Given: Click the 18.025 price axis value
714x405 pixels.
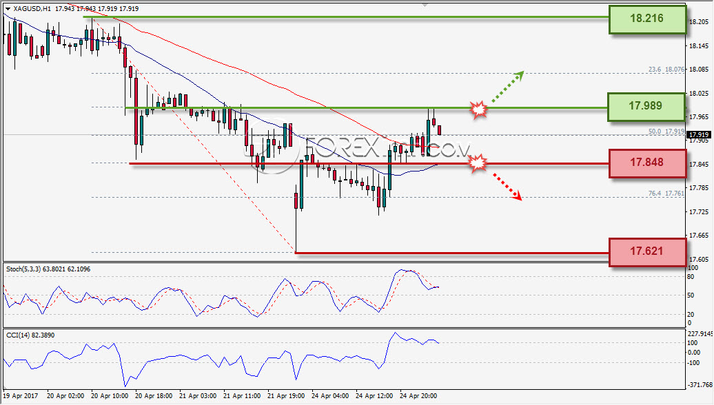Looking at the screenshot, I should pyautogui.click(x=699, y=93).
